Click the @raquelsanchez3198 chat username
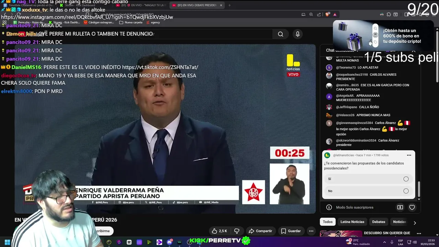 pos(352,74)
